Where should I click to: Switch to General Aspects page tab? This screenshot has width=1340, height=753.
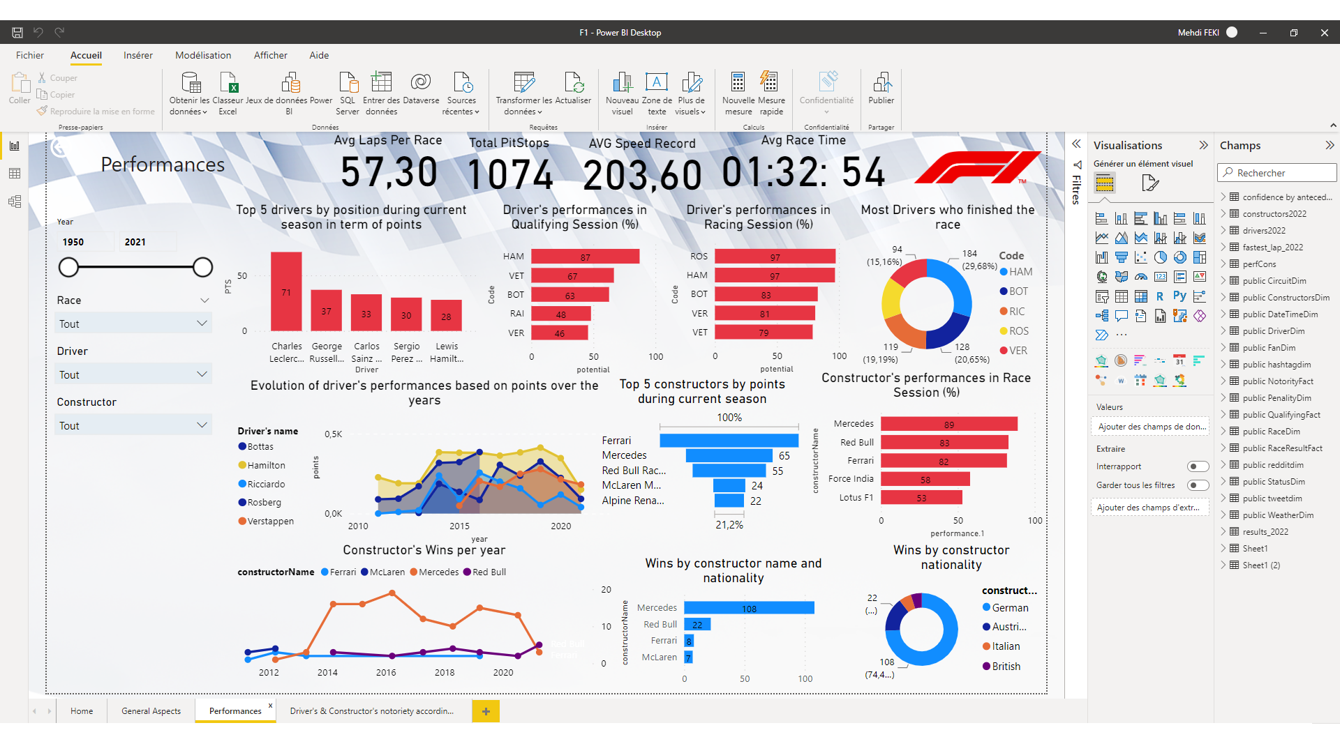point(151,711)
